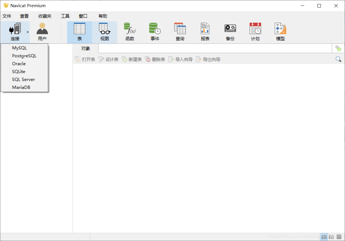Viewport: 345px width, 241px height.
Task: Open the 备份 (Backup) tape icon
Action: pos(230,29)
